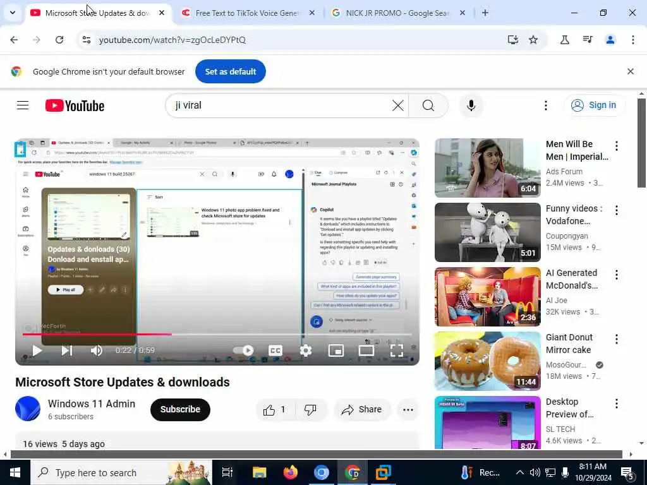
Task: Open the Windows Start menu
Action: [x=15, y=472]
